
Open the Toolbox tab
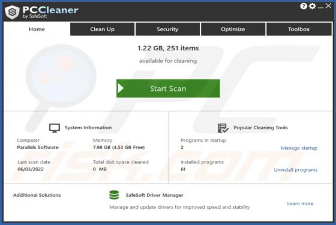point(299,29)
